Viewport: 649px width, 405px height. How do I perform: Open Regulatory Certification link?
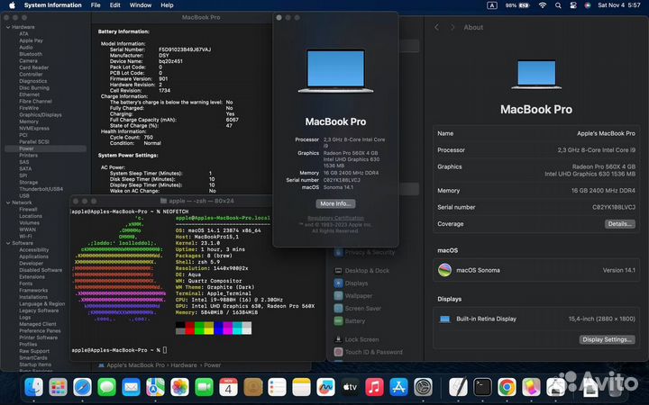click(x=335, y=218)
